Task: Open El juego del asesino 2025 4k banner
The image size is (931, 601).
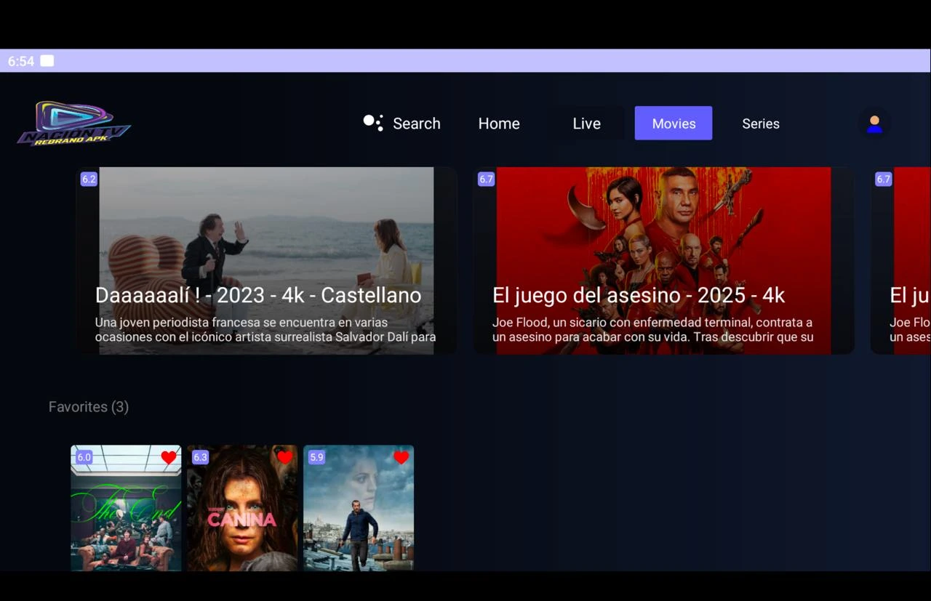Action: pyautogui.click(x=664, y=261)
